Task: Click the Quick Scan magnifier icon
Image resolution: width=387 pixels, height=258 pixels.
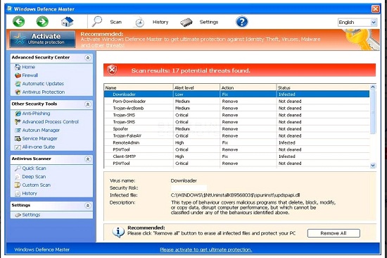Action: pos(18,168)
